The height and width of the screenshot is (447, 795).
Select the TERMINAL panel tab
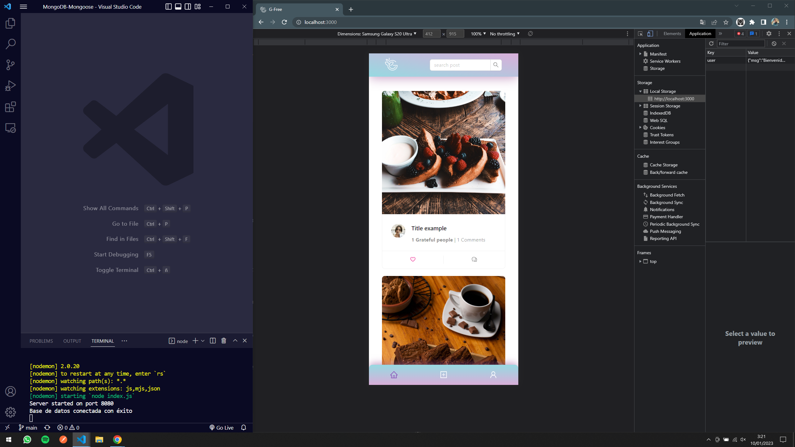tap(102, 341)
